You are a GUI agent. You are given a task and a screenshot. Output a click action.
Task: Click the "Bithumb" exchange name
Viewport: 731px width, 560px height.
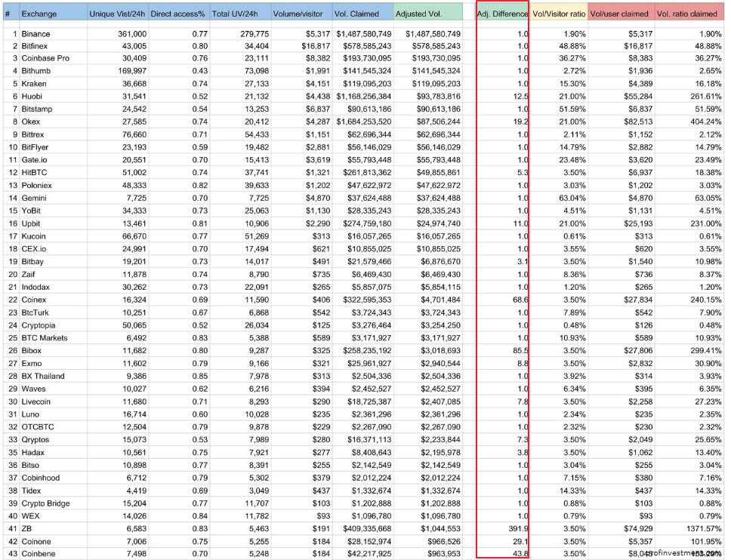click(x=36, y=71)
